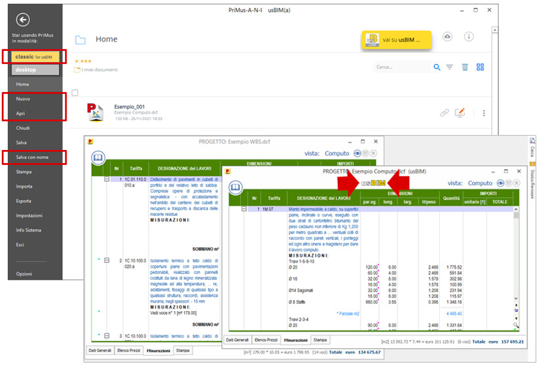Open the filter icon in Home toolbar
The image size is (548, 375).
tap(450, 67)
